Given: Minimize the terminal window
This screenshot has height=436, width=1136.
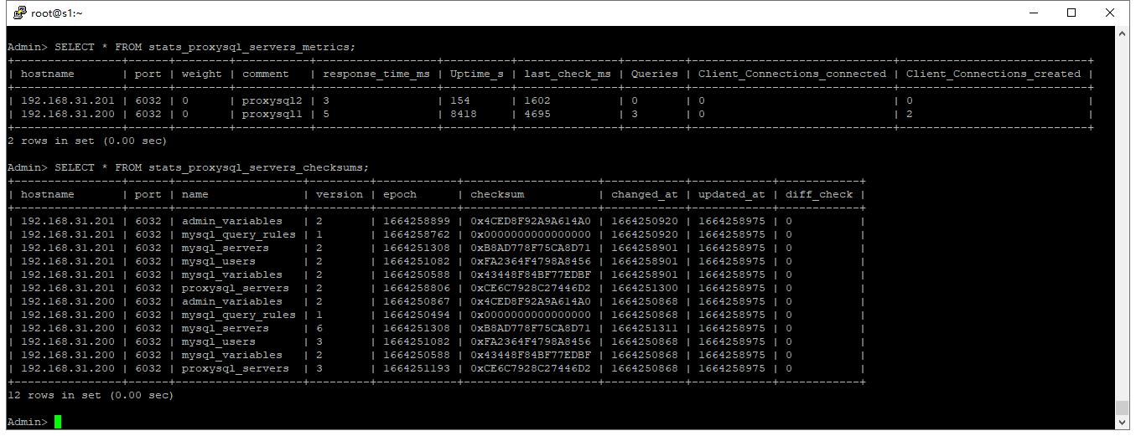Looking at the screenshot, I should tap(1034, 13).
